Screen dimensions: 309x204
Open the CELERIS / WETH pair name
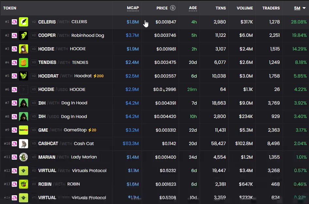pos(63,22)
